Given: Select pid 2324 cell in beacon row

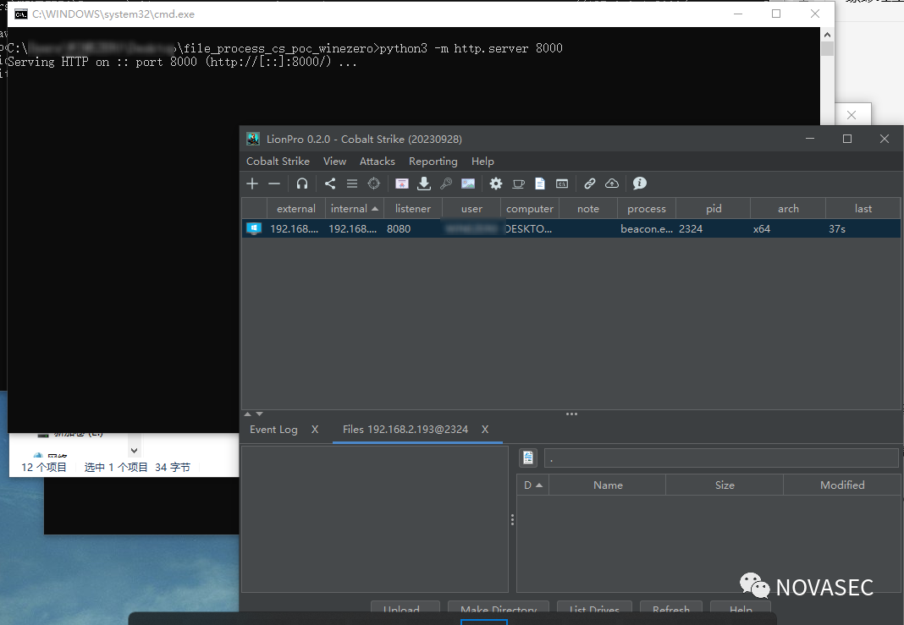Looking at the screenshot, I should click(x=713, y=228).
